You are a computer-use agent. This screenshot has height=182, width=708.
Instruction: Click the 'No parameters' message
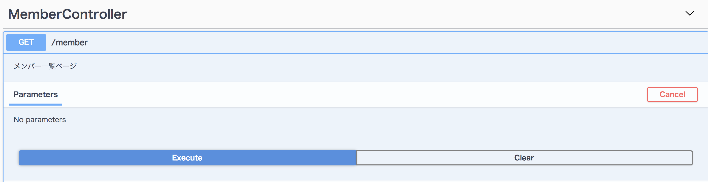tap(40, 119)
